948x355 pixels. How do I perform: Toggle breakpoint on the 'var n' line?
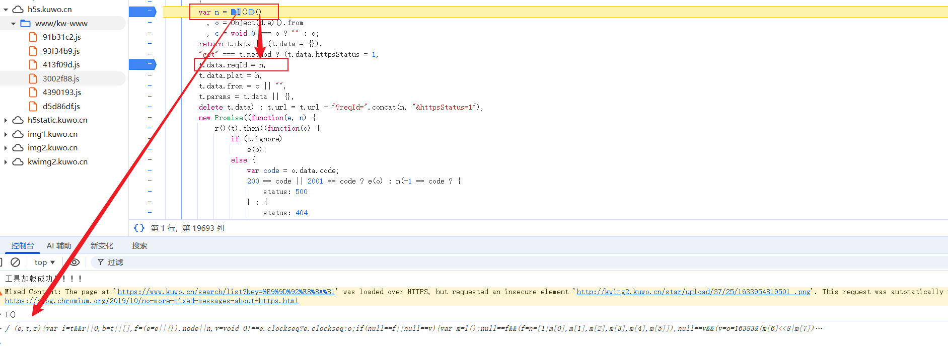tap(142, 12)
